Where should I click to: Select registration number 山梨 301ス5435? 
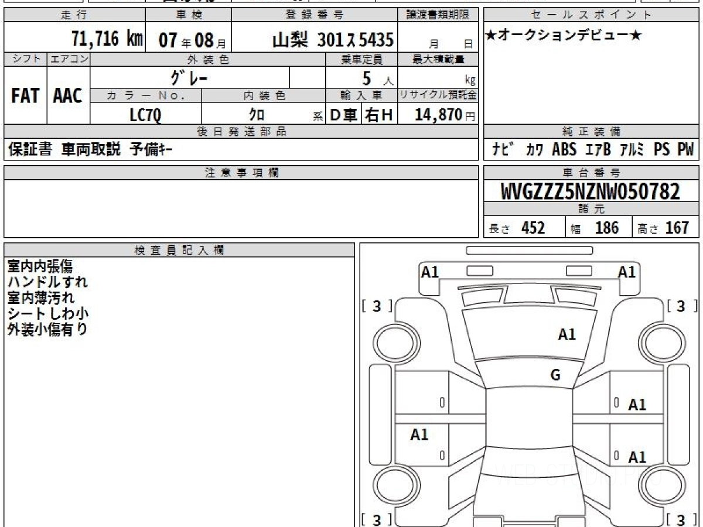tap(333, 40)
